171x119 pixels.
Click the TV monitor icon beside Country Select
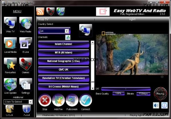coord(85,30)
